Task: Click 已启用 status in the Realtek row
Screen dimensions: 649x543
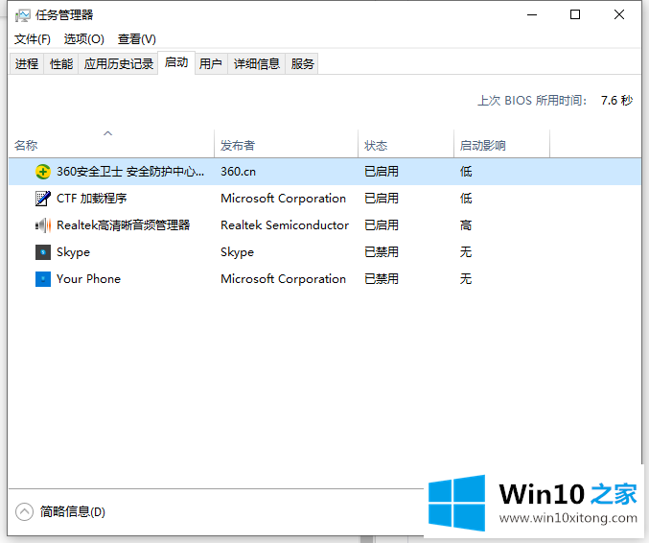Action: click(382, 225)
